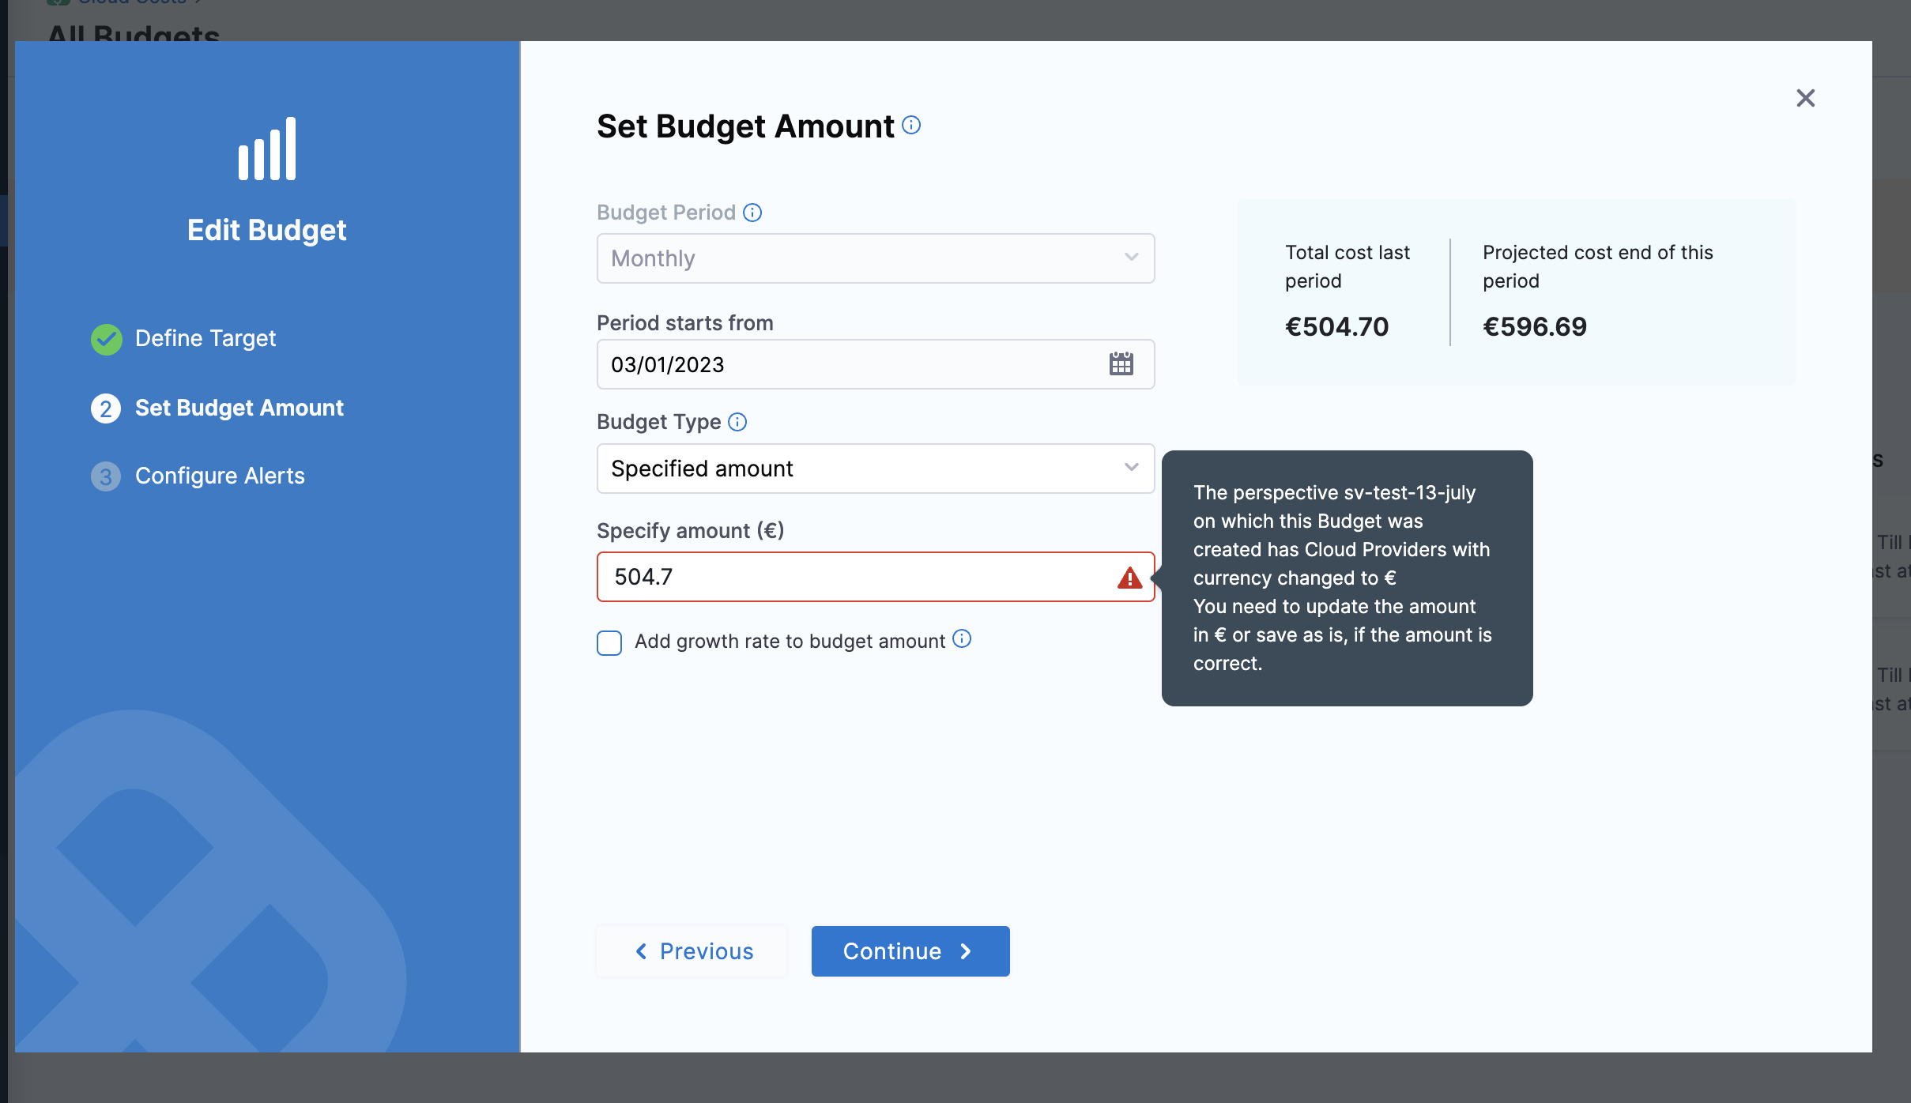Click the Budget Type info icon

tap(737, 422)
